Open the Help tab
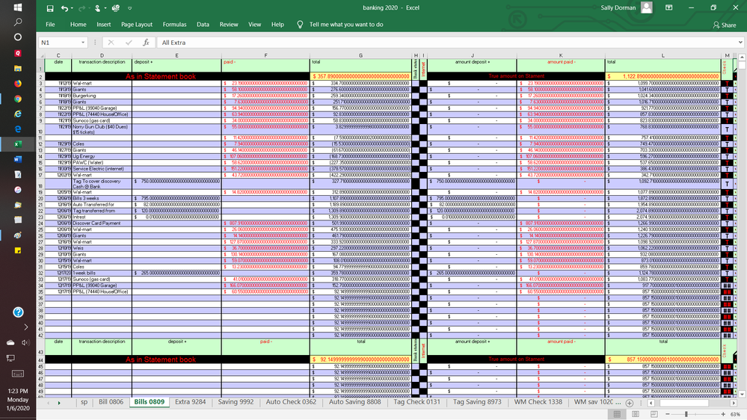 277,24
